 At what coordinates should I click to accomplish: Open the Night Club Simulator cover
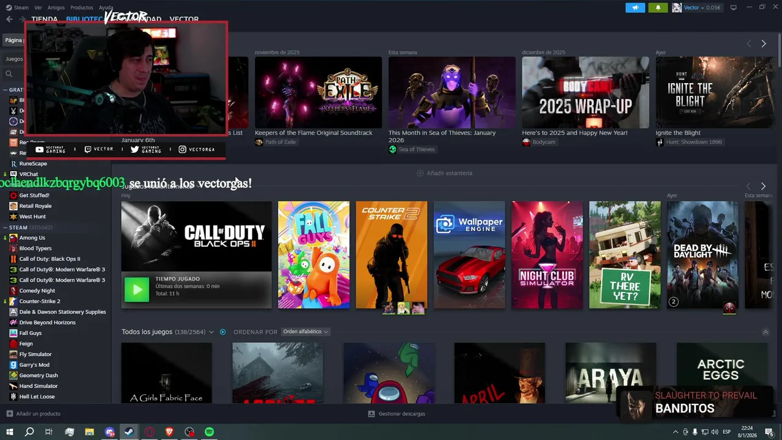pyautogui.click(x=547, y=255)
